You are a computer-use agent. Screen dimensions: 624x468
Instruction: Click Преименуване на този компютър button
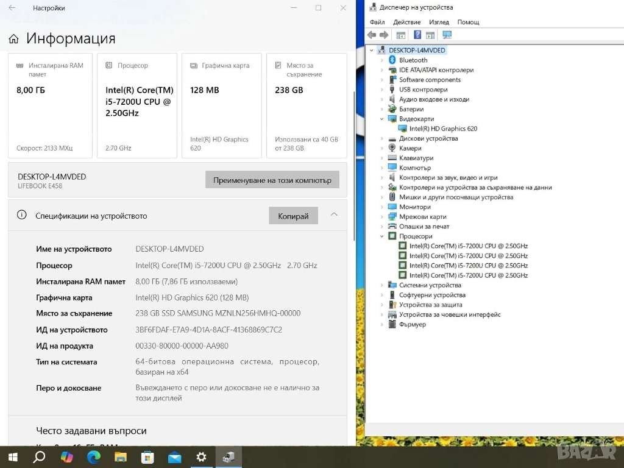click(x=272, y=180)
